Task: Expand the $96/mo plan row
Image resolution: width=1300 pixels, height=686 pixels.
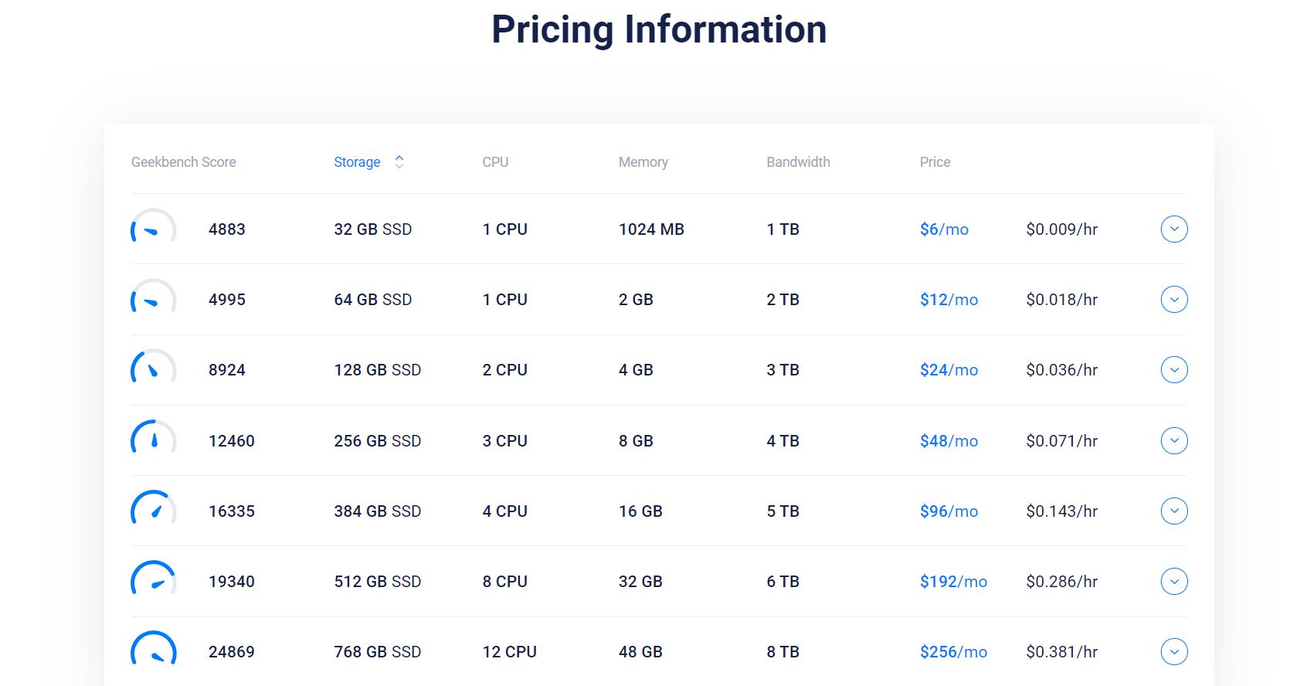Action: coord(1173,511)
